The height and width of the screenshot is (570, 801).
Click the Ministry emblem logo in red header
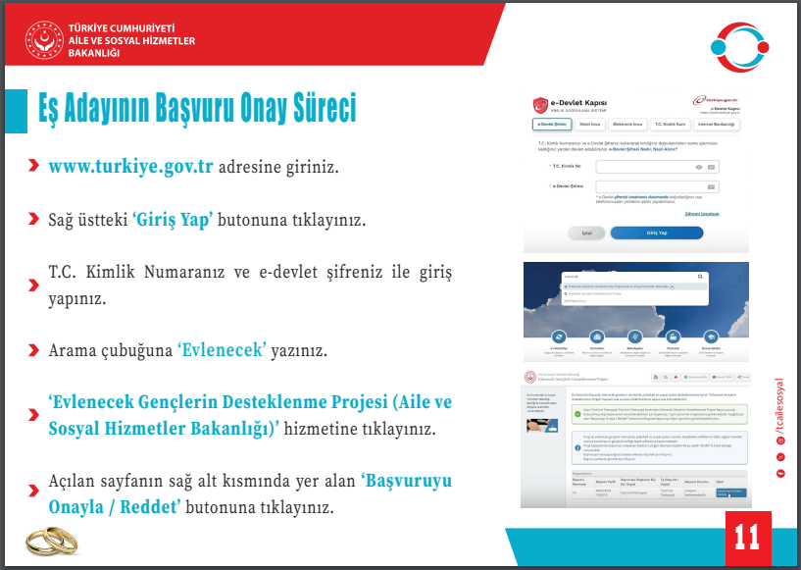point(44,40)
